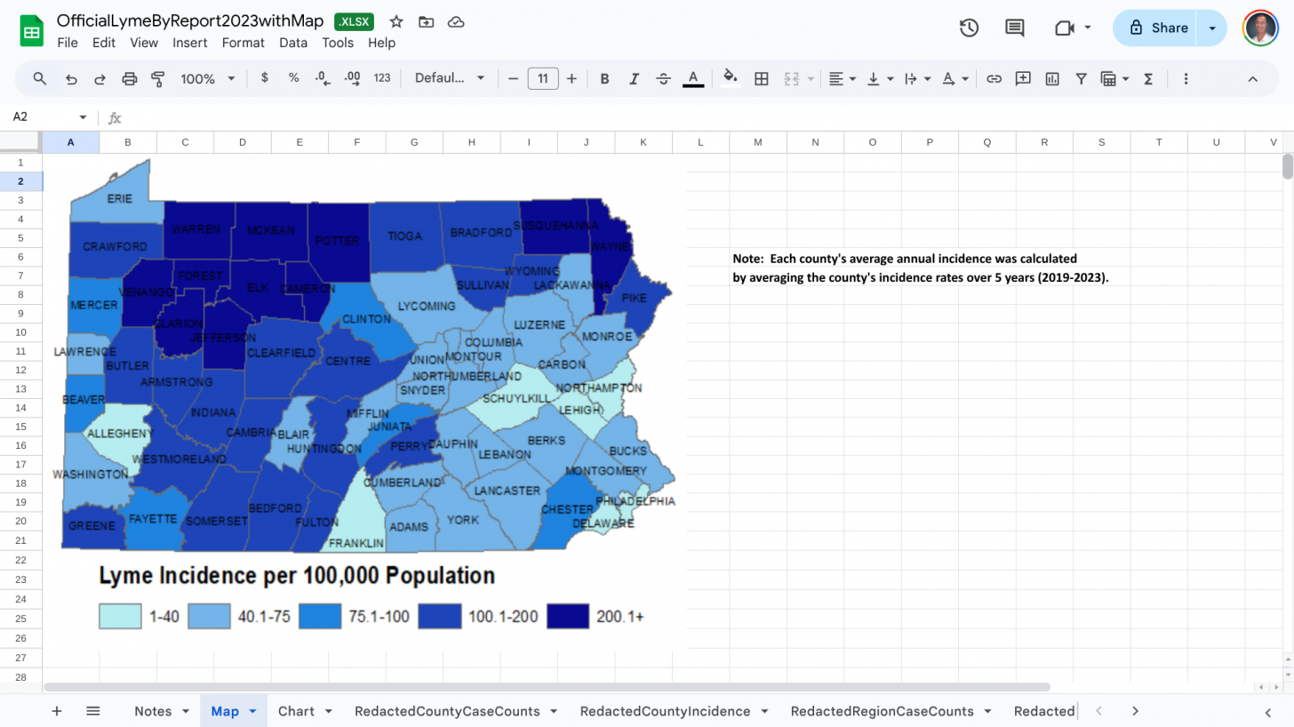Open the Google Sheets home icon
1294x727 pixels.
[x=32, y=32]
